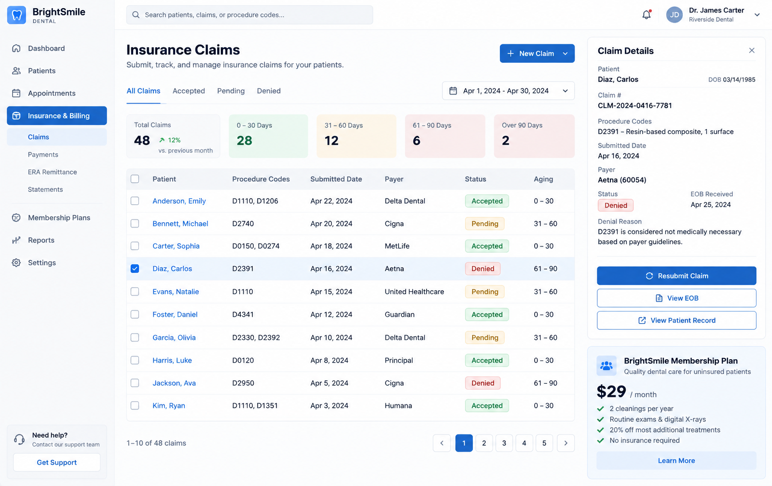Toggle the select-all header checkbox
Screen dimensions: 772x486
point(135,179)
